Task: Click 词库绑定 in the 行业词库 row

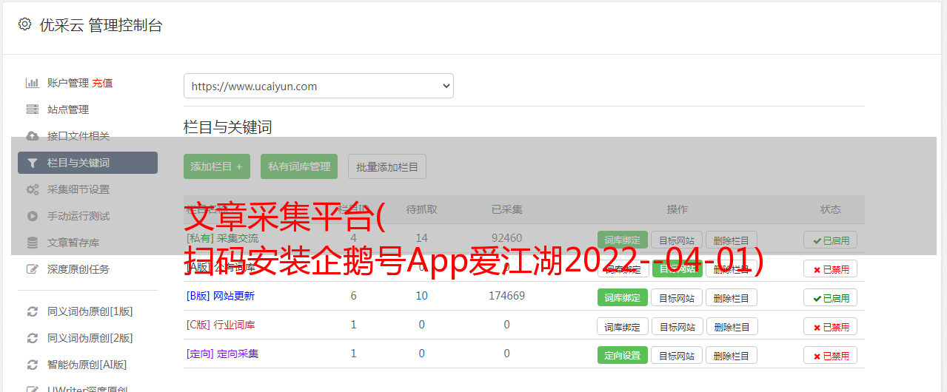Action: tap(623, 327)
